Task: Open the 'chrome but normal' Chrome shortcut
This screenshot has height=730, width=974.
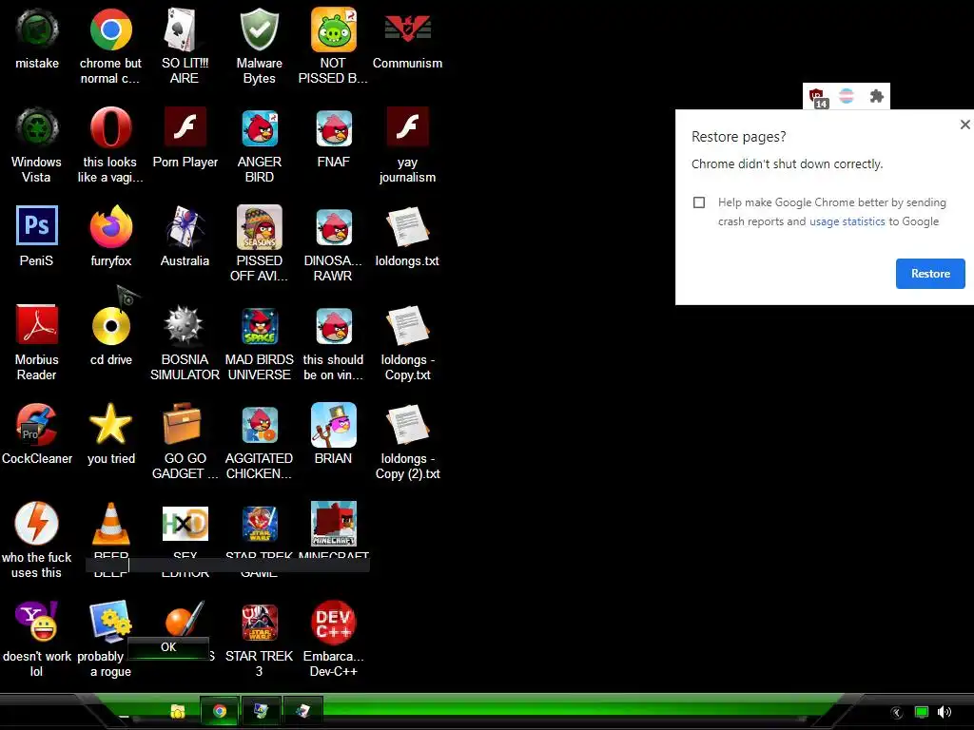Action: point(110,29)
